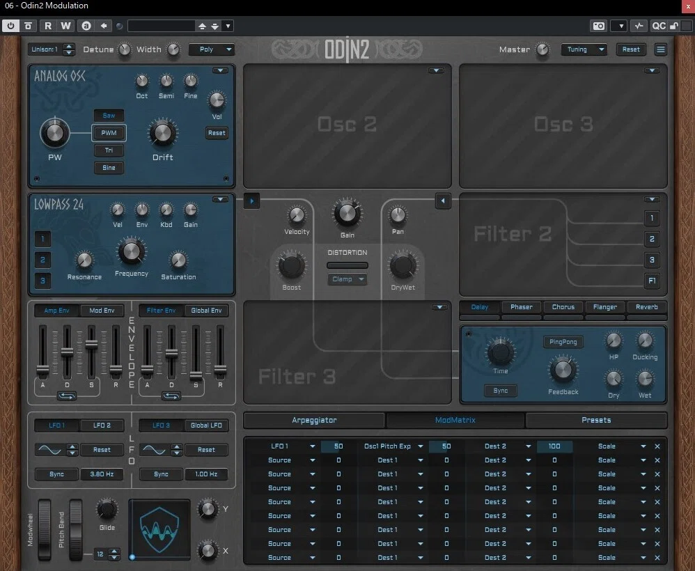Toggle Filter 2 input F1 button

(x=652, y=281)
